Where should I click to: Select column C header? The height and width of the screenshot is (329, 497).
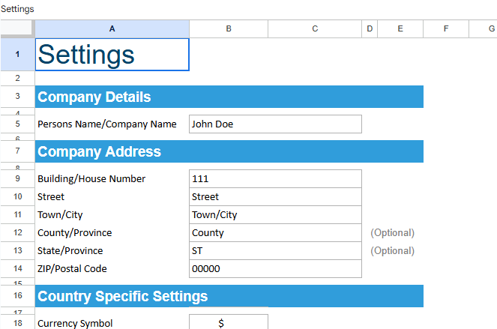coord(315,28)
